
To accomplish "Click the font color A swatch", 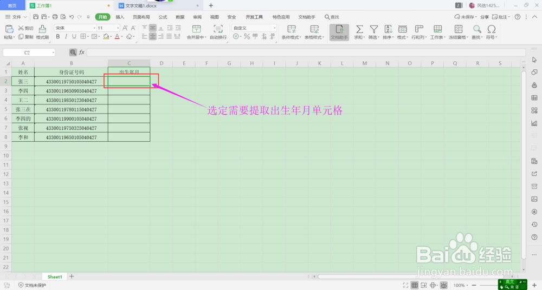I will pos(117,36).
